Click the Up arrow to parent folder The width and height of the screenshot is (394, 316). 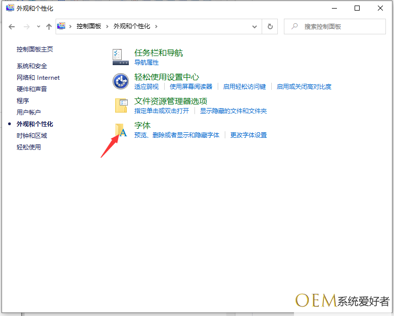pos(48,26)
